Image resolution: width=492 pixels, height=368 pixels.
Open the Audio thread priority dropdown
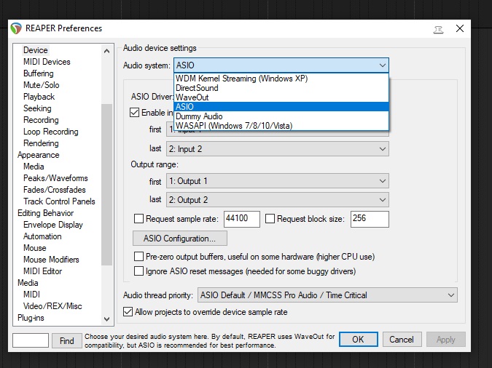pos(327,295)
